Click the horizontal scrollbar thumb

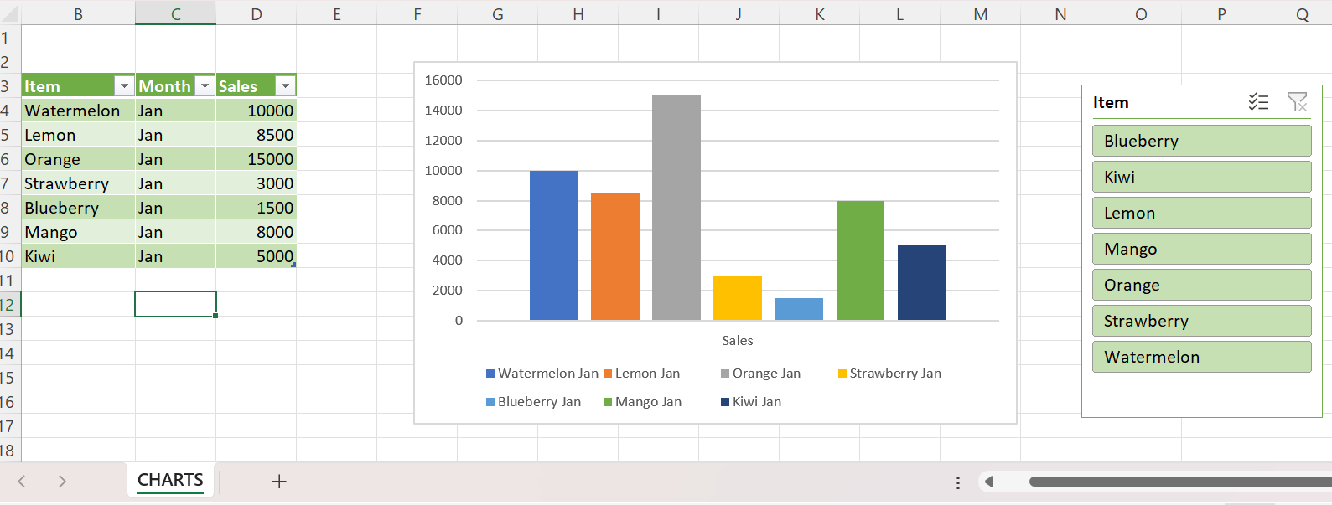[1180, 482]
